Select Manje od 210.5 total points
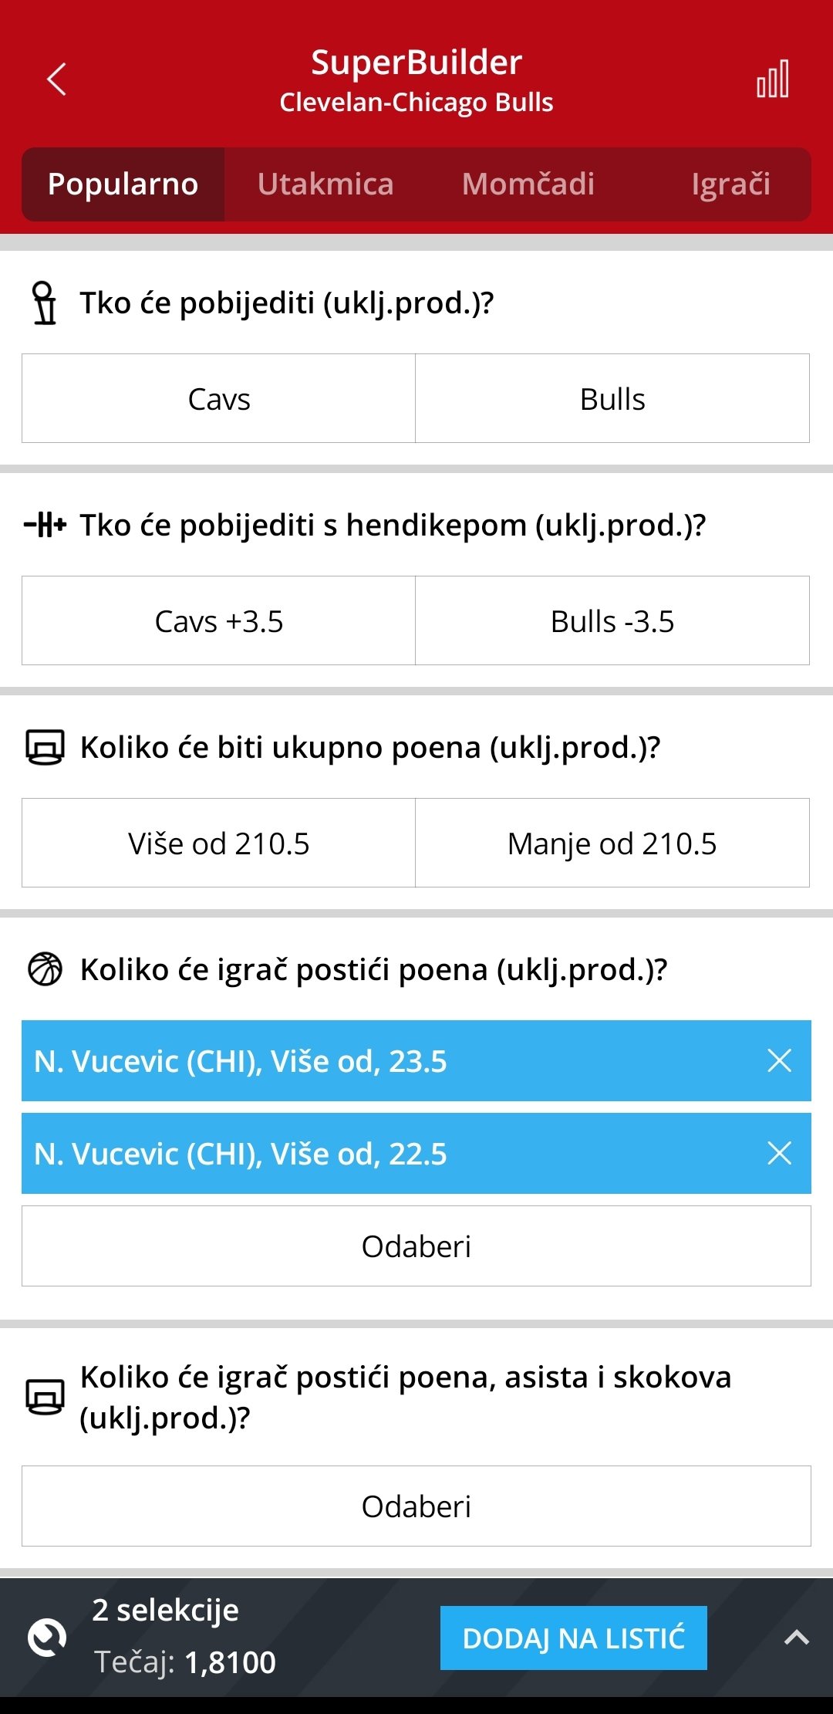The image size is (833, 1714). click(612, 843)
